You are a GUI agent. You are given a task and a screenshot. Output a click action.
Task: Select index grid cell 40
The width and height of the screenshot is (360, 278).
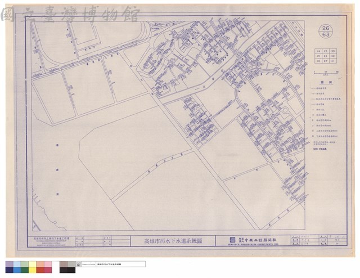tap(333, 56)
